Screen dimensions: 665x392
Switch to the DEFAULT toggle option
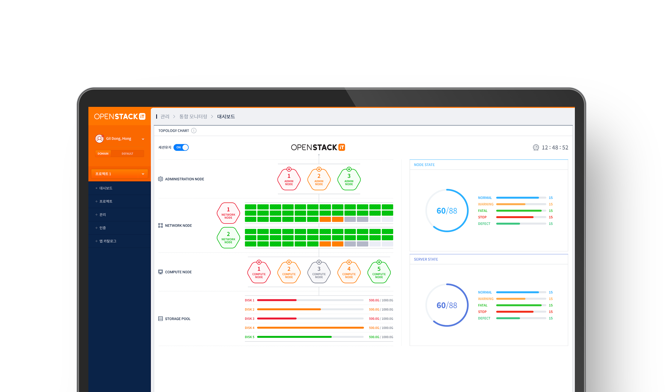(127, 154)
